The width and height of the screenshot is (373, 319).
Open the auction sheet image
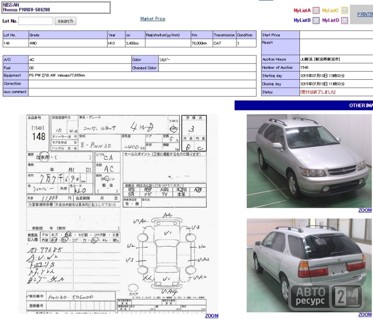coord(118,214)
